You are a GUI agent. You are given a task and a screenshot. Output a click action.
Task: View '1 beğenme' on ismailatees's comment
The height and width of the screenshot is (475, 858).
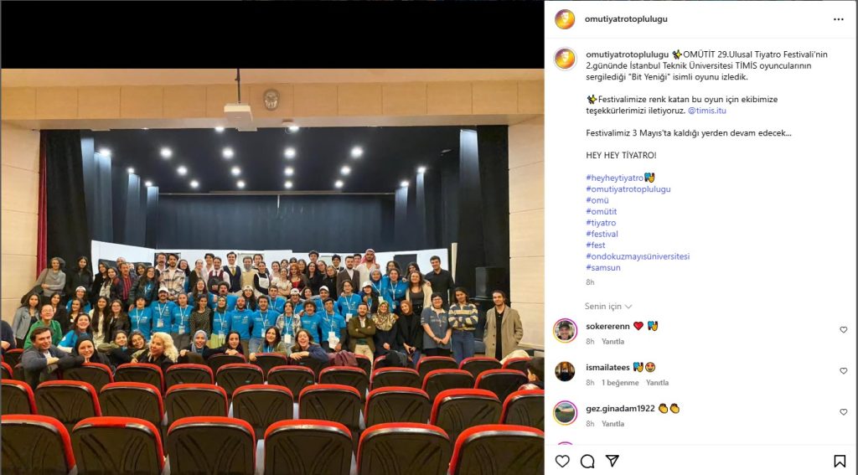pos(620,383)
